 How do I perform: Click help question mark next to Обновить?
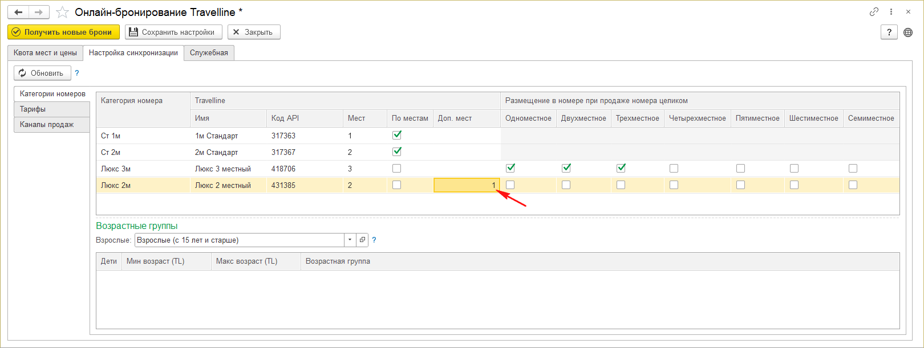(x=77, y=73)
